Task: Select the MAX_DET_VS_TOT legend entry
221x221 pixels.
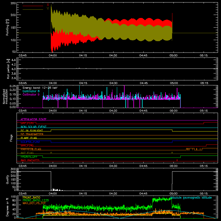Action: (x=34, y=203)
